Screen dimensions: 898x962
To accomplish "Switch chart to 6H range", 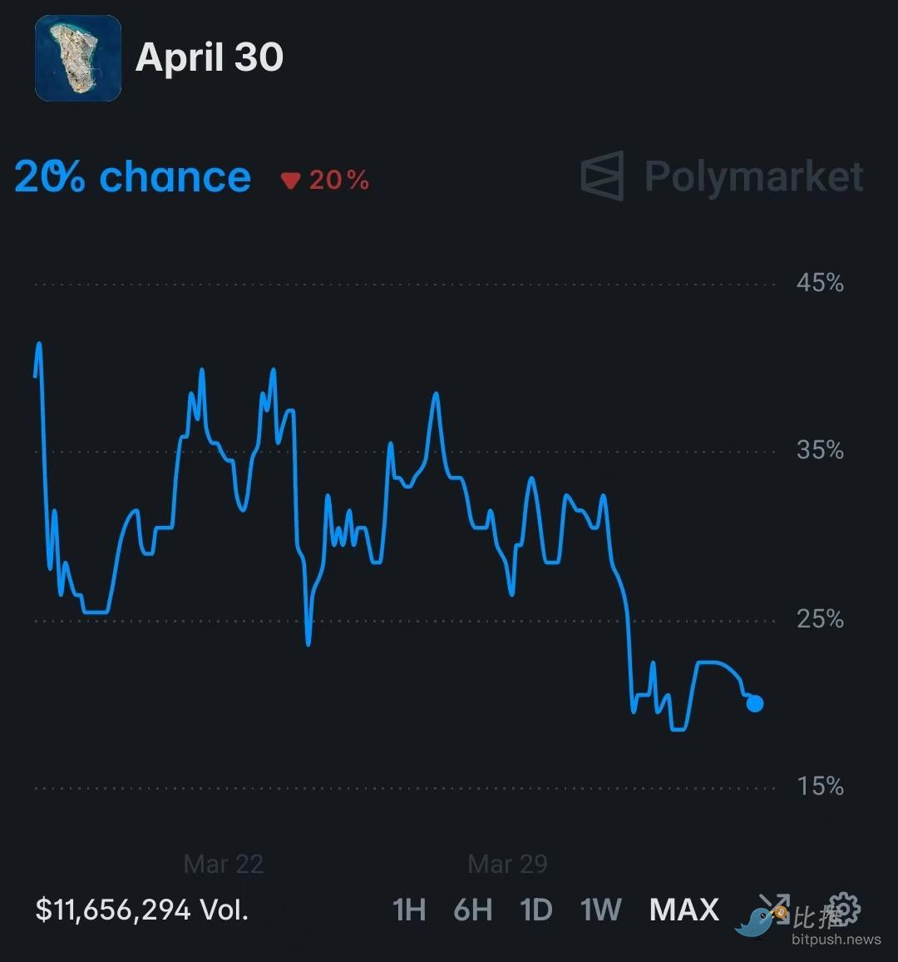I will click(472, 910).
